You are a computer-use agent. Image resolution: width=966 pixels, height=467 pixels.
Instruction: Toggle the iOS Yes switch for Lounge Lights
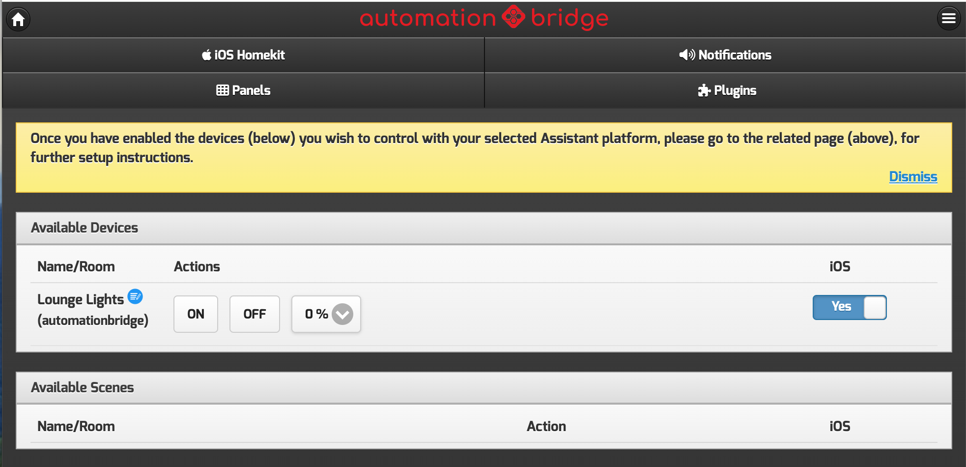pyautogui.click(x=850, y=307)
